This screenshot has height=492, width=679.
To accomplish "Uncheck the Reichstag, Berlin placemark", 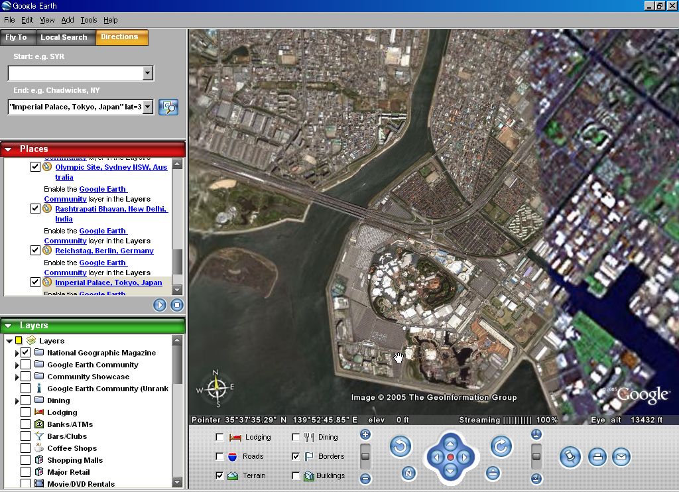I will click(x=36, y=251).
